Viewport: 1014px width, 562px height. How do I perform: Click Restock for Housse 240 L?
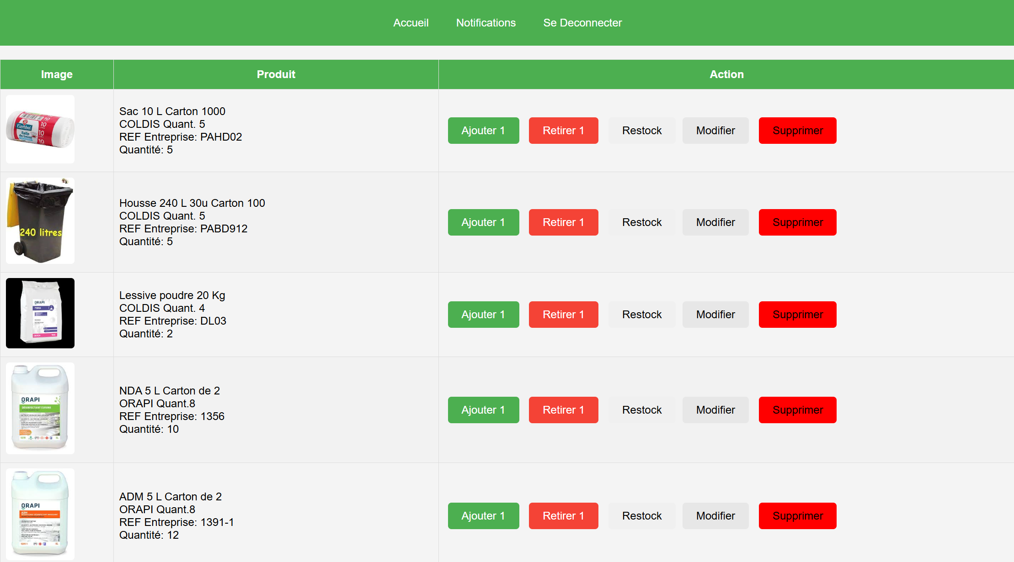click(641, 222)
